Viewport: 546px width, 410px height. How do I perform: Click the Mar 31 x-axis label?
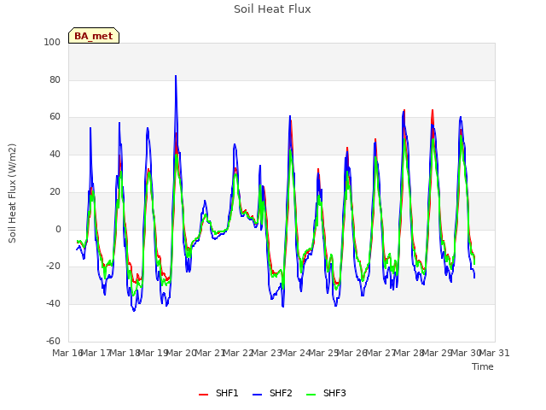(495, 353)
